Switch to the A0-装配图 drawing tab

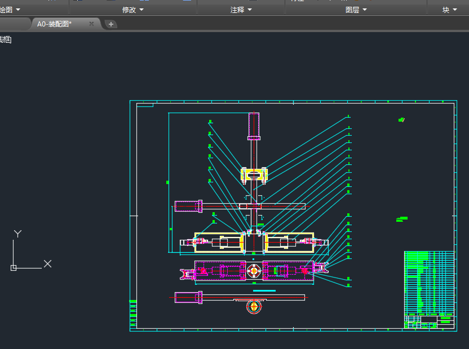(x=55, y=24)
